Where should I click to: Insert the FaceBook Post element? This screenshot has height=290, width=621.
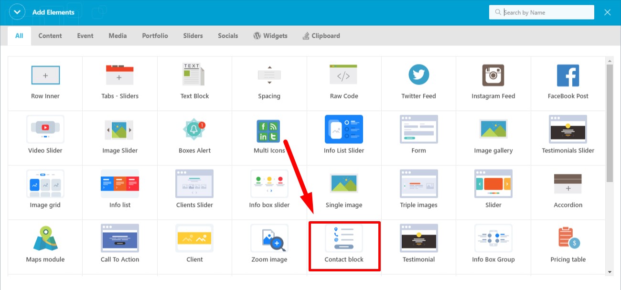coord(567,82)
